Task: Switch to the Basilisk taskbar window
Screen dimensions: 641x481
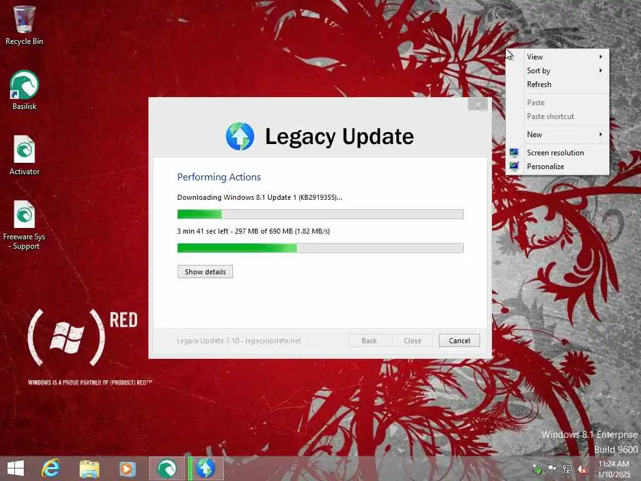Action: click(167, 468)
